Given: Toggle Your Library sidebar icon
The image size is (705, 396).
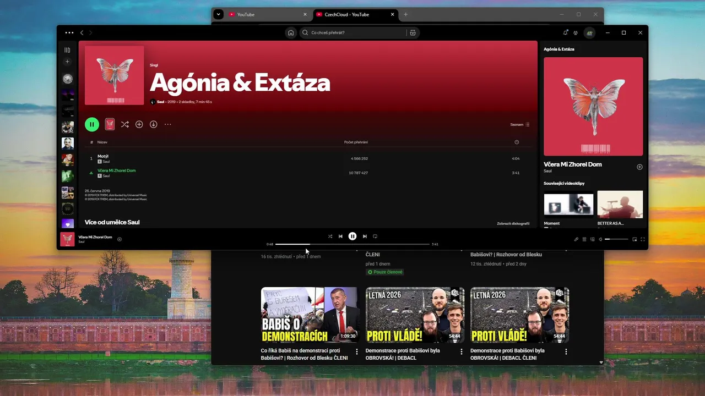Looking at the screenshot, I should [x=67, y=50].
